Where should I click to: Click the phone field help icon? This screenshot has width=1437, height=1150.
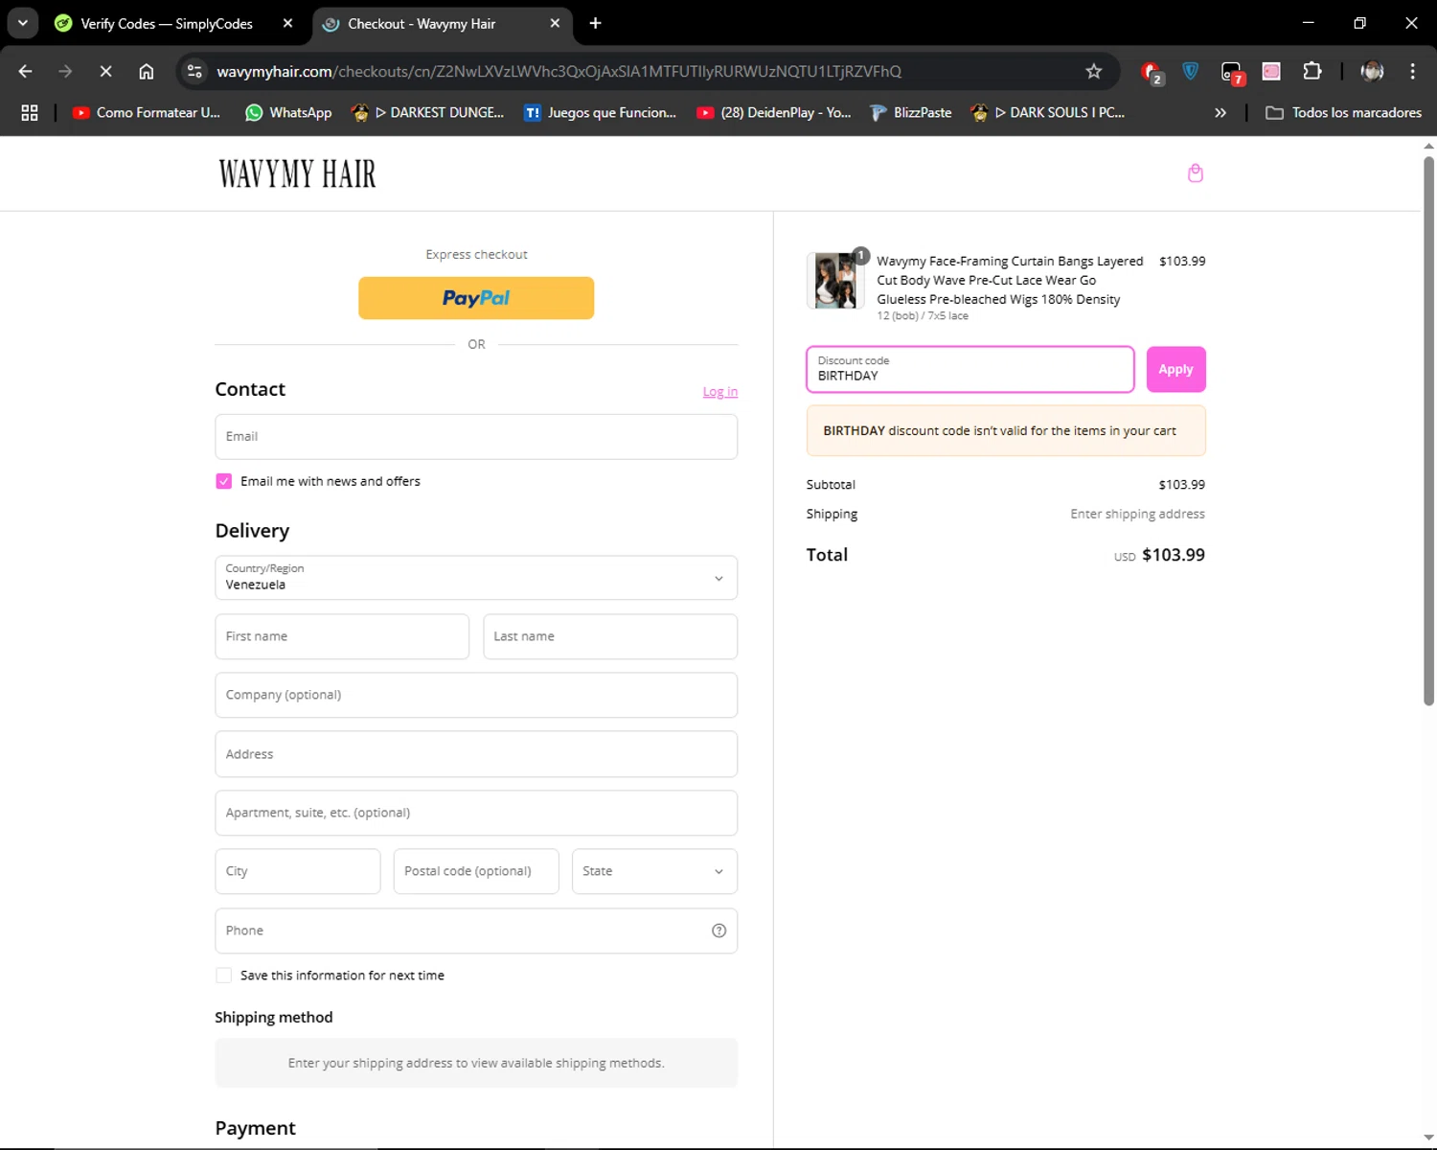(718, 931)
